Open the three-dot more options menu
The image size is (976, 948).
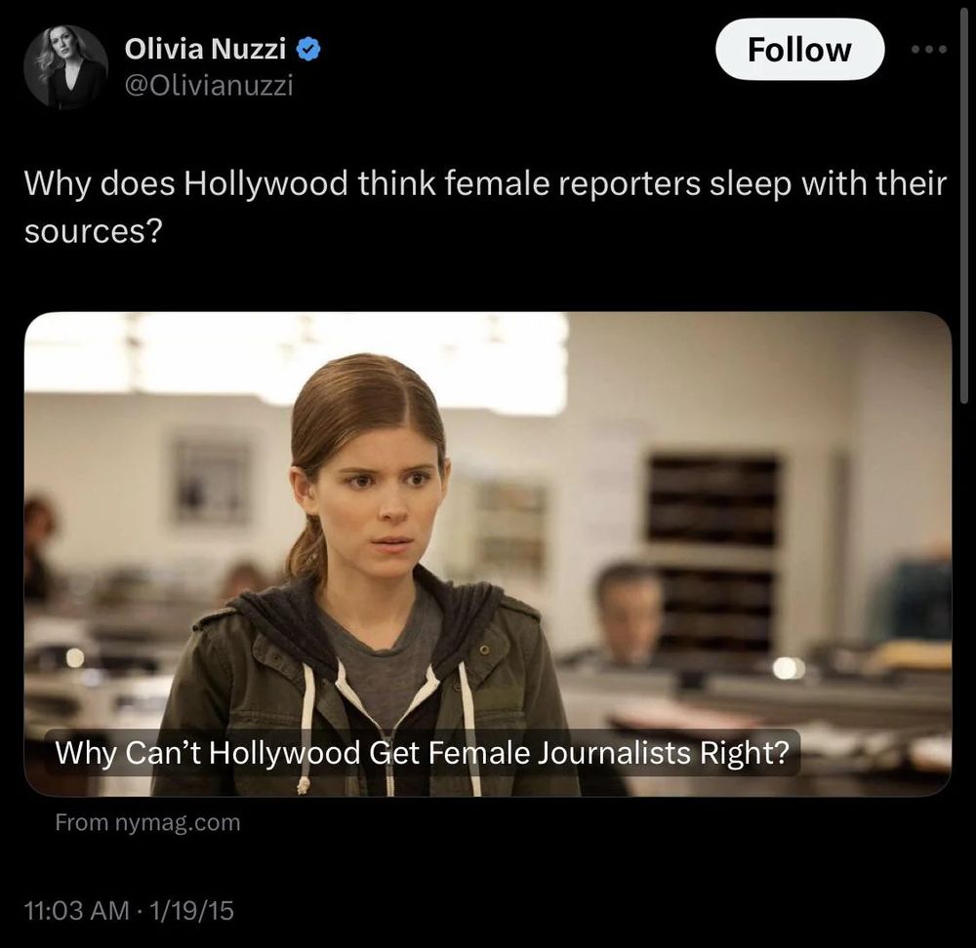(929, 49)
